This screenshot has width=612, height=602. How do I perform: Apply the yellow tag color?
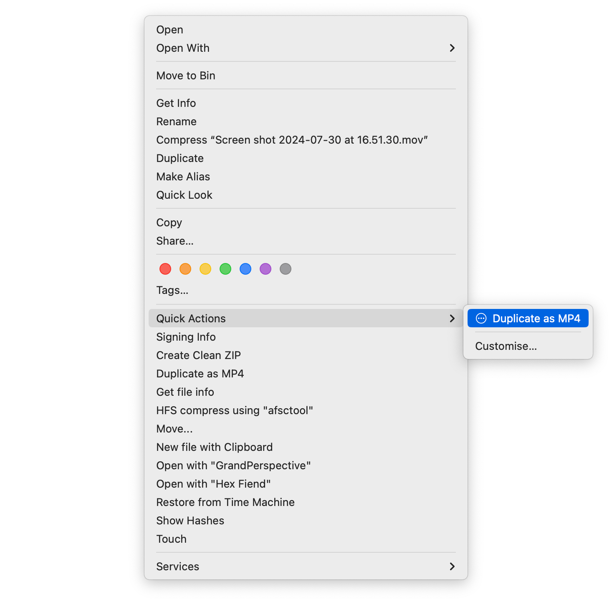[x=205, y=269]
